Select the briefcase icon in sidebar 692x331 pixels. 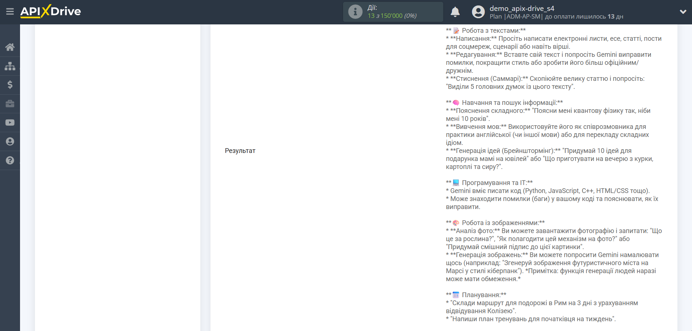(10, 104)
